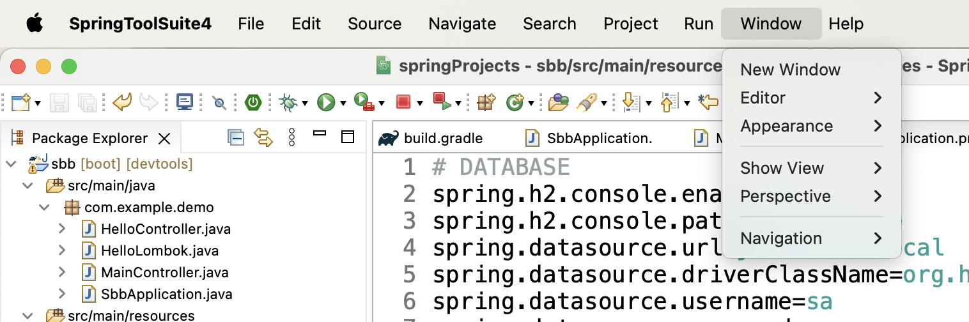
Task: Click the Relaunch stop-and-play icon
Action: click(442, 102)
